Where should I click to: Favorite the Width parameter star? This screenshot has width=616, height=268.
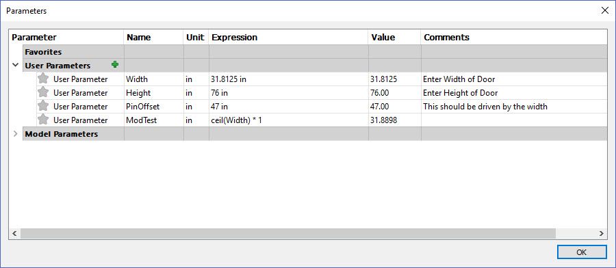pos(43,79)
